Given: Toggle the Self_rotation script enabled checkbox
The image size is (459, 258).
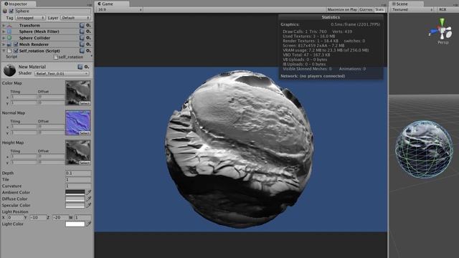Looking at the screenshot, I should pyautogui.click(x=16, y=51).
